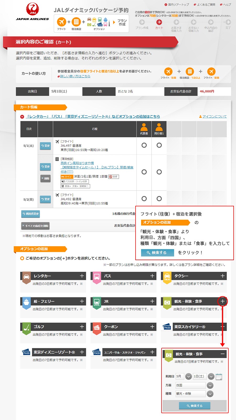Select 同行者1 radio for hotel row
The height and width of the screenshot is (420, 236).
coord(159,172)
